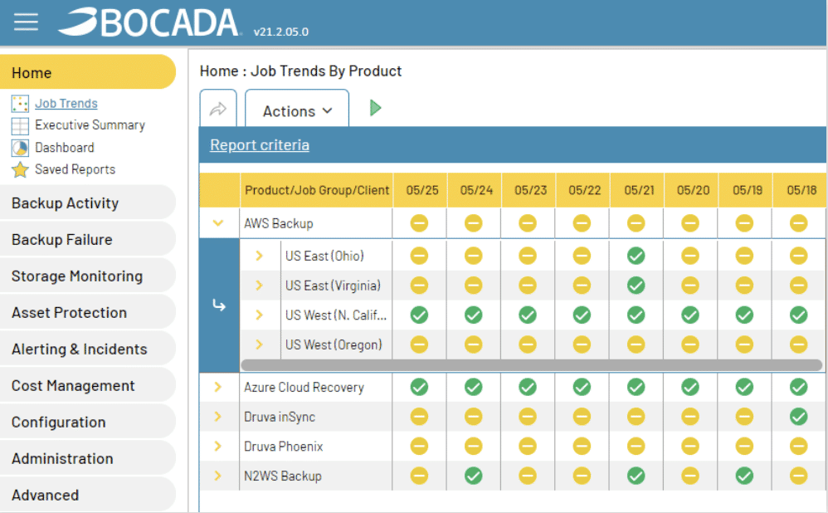Expand the N2WS Backup row

click(x=217, y=476)
